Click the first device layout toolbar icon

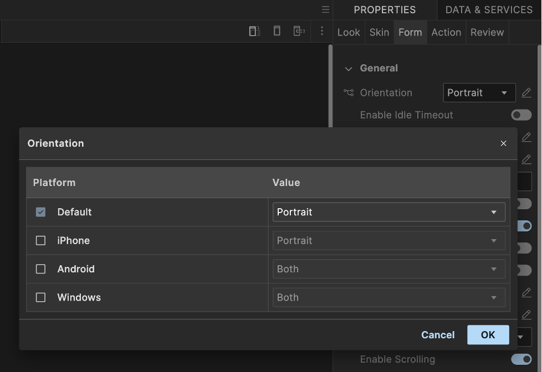point(254,31)
